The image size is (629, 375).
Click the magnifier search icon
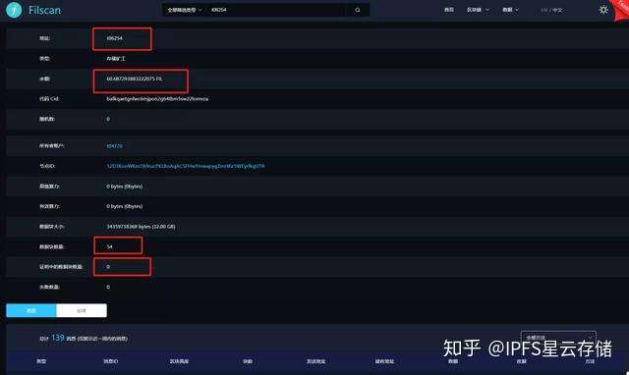pos(358,10)
